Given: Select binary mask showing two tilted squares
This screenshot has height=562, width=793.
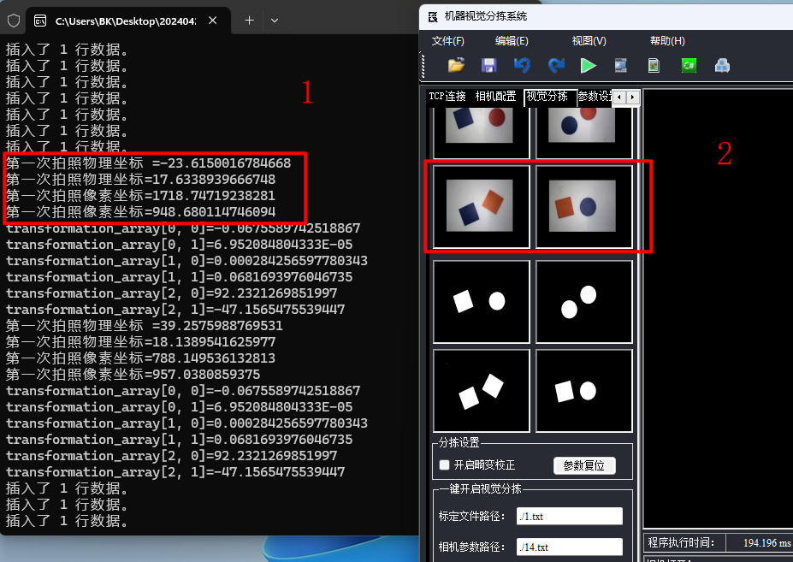Looking at the screenshot, I should tap(481, 391).
